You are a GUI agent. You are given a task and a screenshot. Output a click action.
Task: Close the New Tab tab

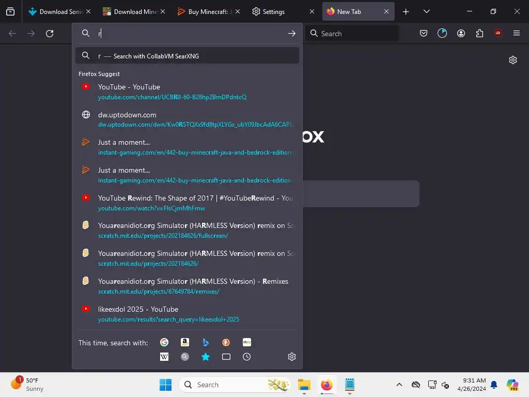(386, 11)
